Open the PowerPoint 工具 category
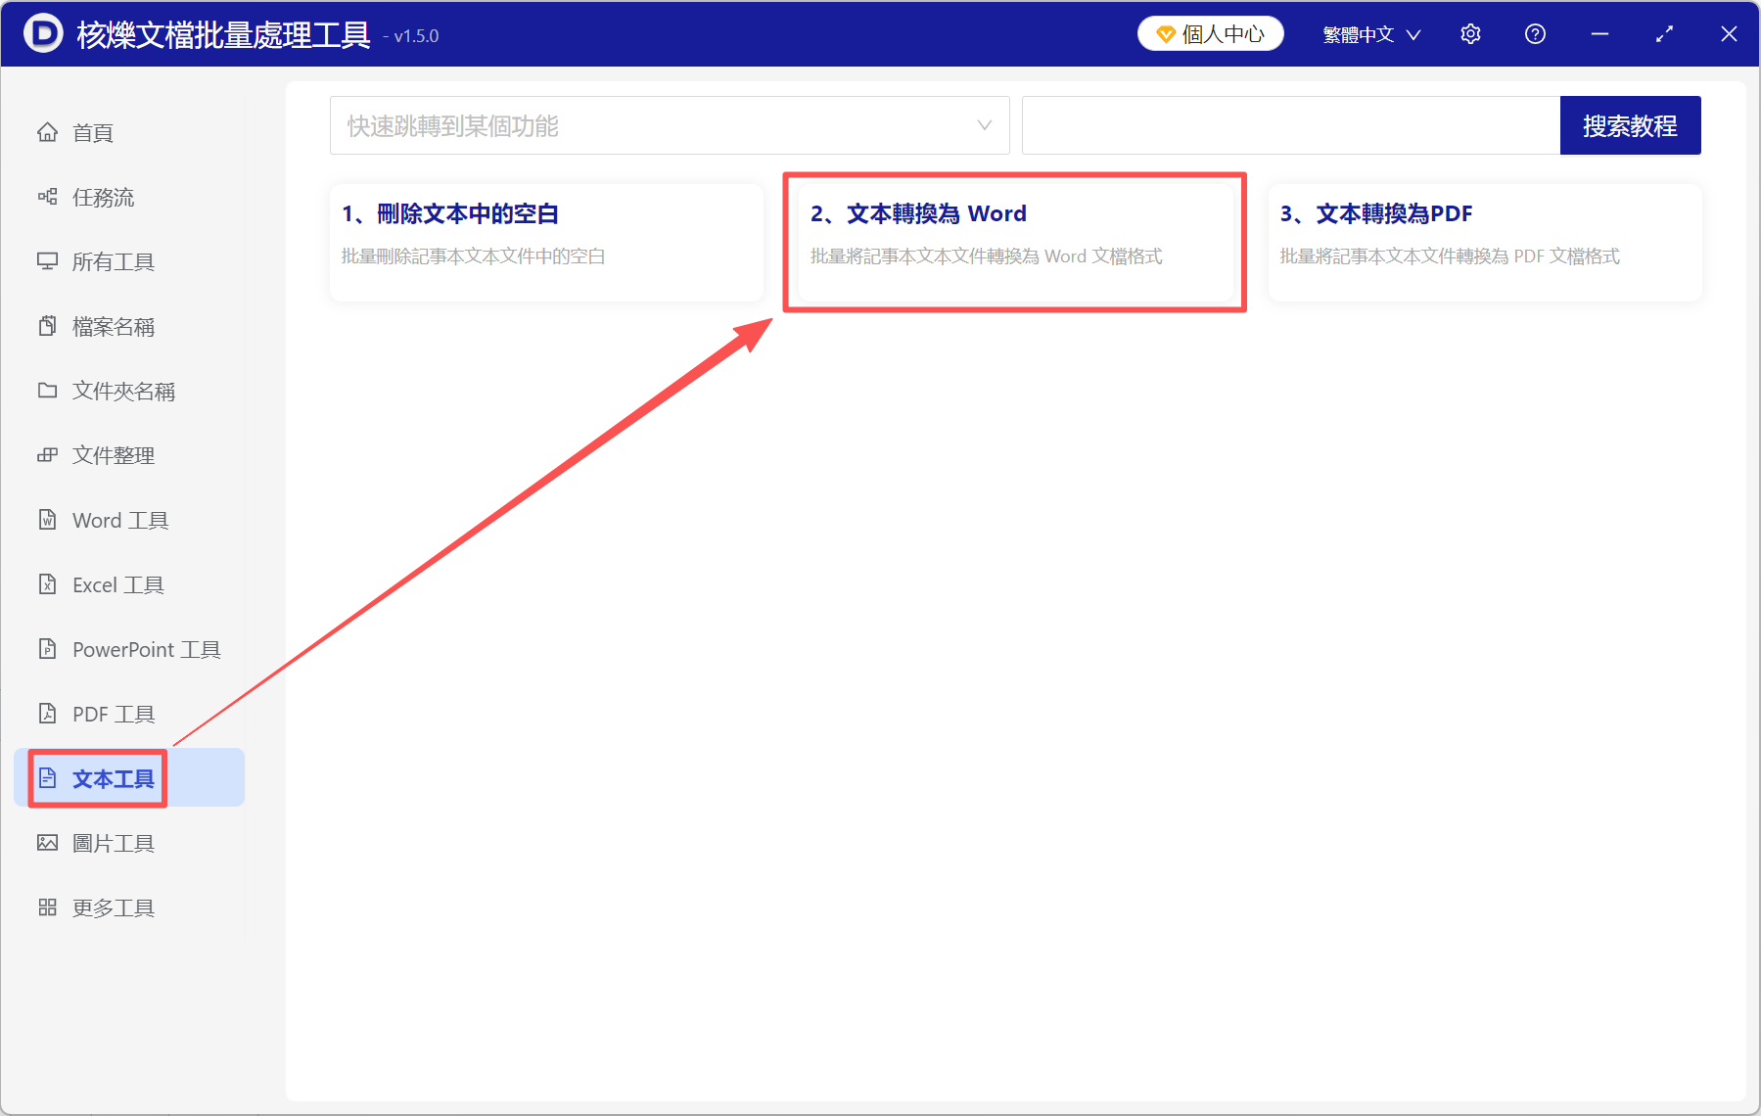 point(144,649)
